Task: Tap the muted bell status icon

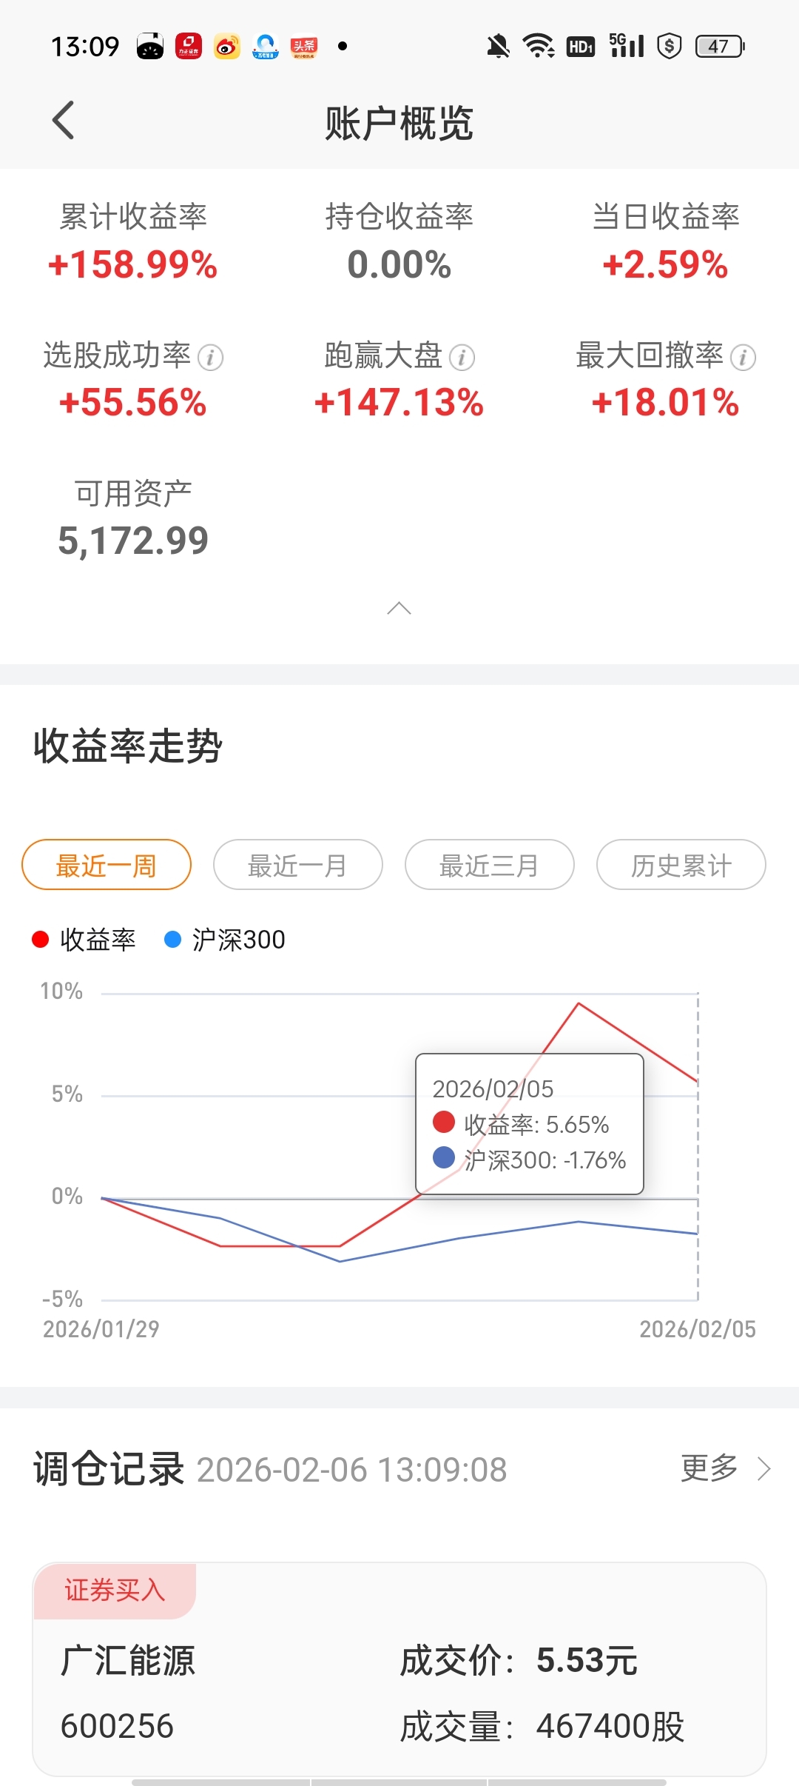Action: click(x=498, y=47)
